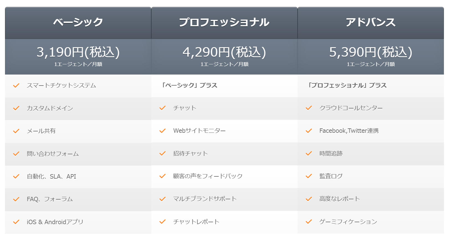Viewport: 450px width, 241px height.
Task: Click the 問い合わせフォーム feature text
Action: [53, 154]
